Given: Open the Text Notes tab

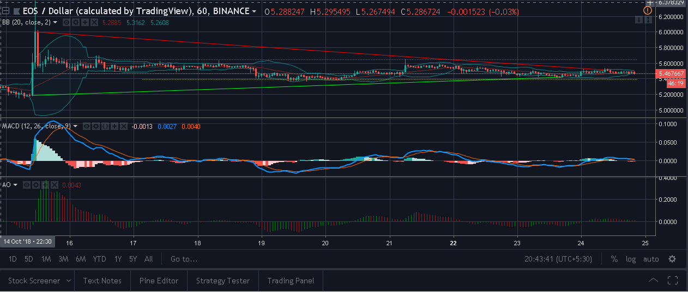Looking at the screenshot, I should [x=102, y=281].
